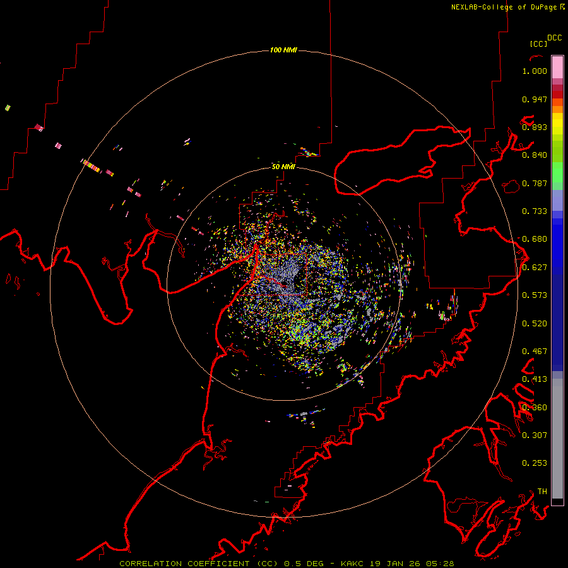This screenshot has height=568, width=568.
Task: Click the KAKC station identifier in the caption
Action: [x=353, y=564]
